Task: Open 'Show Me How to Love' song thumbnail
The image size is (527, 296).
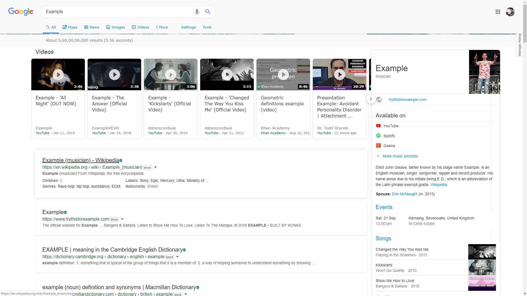Action: click(482, 283)
